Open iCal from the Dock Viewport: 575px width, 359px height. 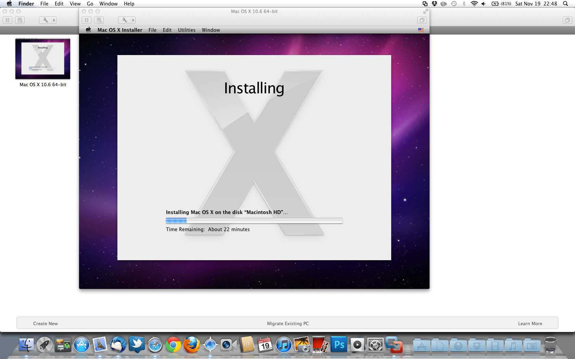(x=265, y=345)
